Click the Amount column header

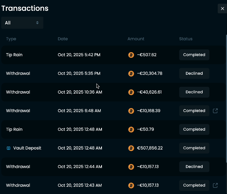tap(136, 39)
